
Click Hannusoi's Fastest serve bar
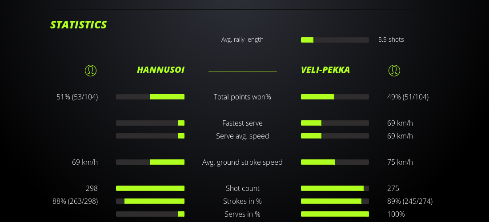[x=150, y=123]
